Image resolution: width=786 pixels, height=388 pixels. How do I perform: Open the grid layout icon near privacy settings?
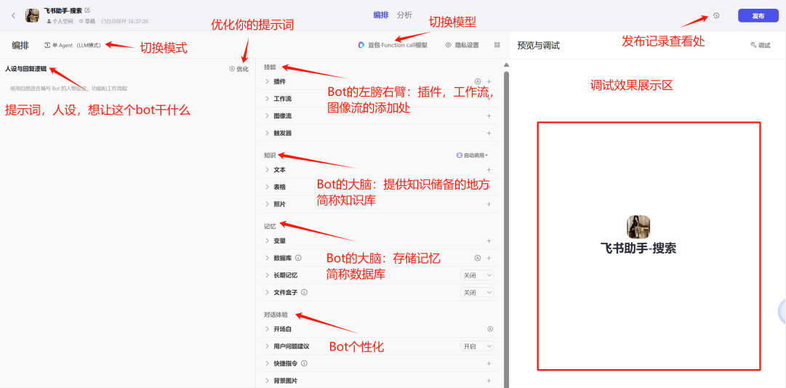[497, 45]
